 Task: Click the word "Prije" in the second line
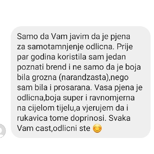(125, 47)
